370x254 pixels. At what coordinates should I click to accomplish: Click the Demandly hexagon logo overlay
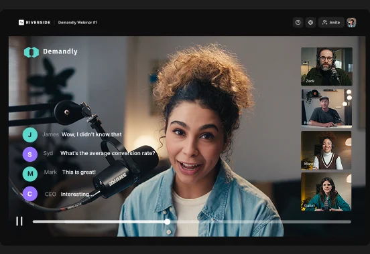[x=32, y=52]
